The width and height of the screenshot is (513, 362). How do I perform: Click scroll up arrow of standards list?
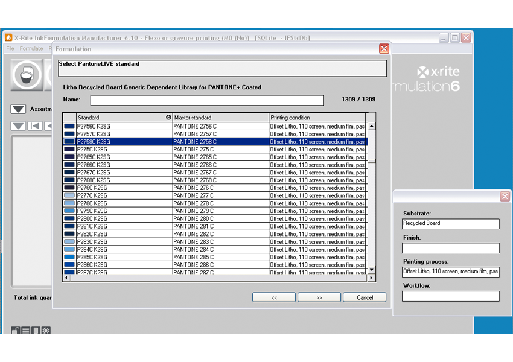pyautogui.click(x=372, y=126)
